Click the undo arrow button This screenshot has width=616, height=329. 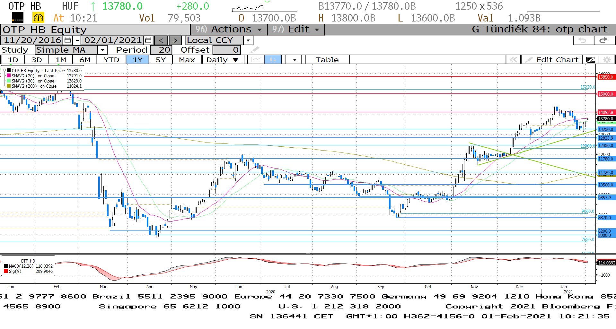583,40
